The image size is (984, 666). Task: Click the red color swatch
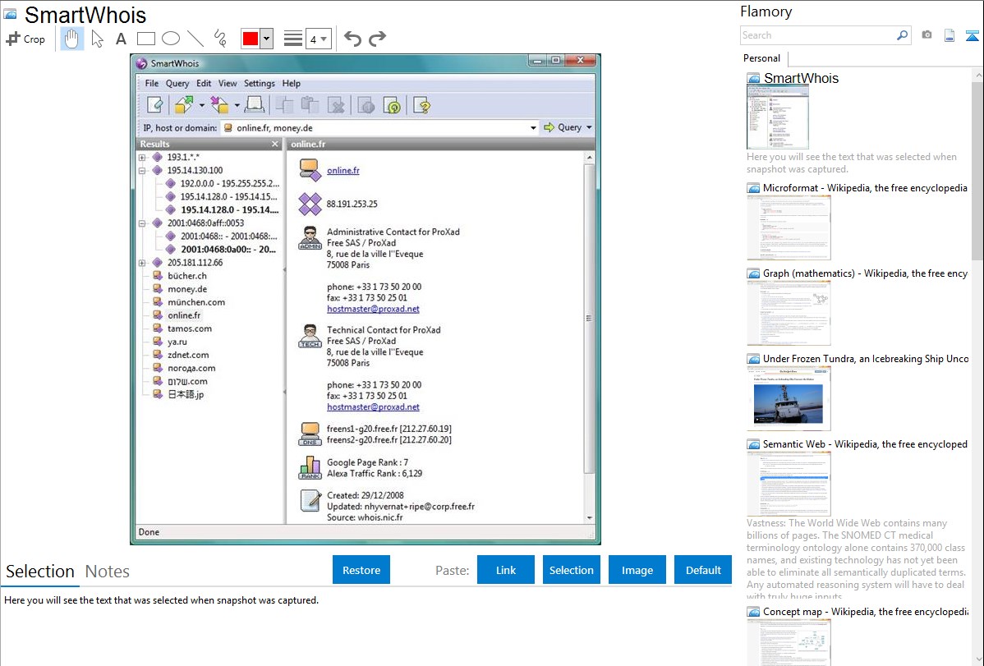click(x=251, y=39)
